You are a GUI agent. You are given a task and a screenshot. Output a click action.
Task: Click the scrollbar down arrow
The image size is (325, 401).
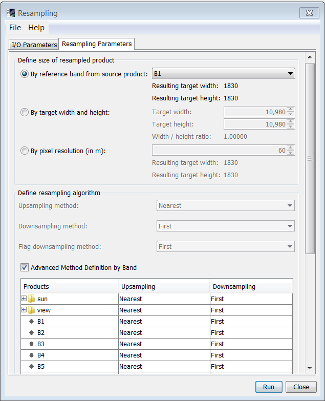pyautogui.click(x=310, y=368)
